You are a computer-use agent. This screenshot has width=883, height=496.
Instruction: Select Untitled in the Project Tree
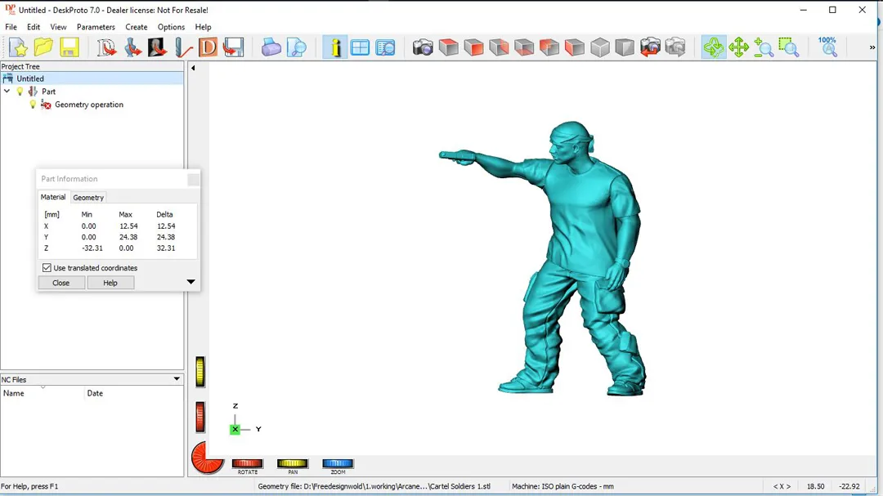coord(30,78)
